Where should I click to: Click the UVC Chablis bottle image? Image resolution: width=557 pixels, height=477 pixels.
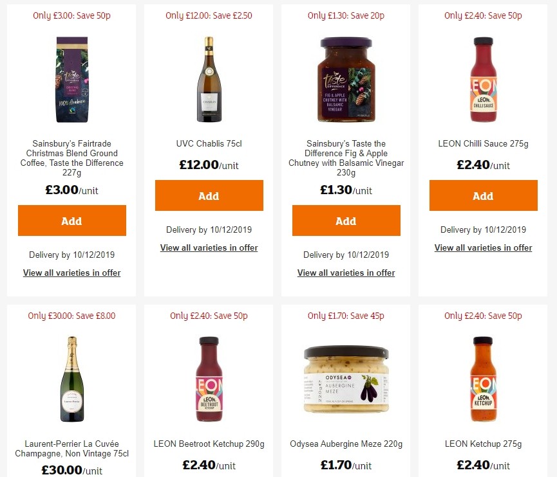(x=209, y=80)
